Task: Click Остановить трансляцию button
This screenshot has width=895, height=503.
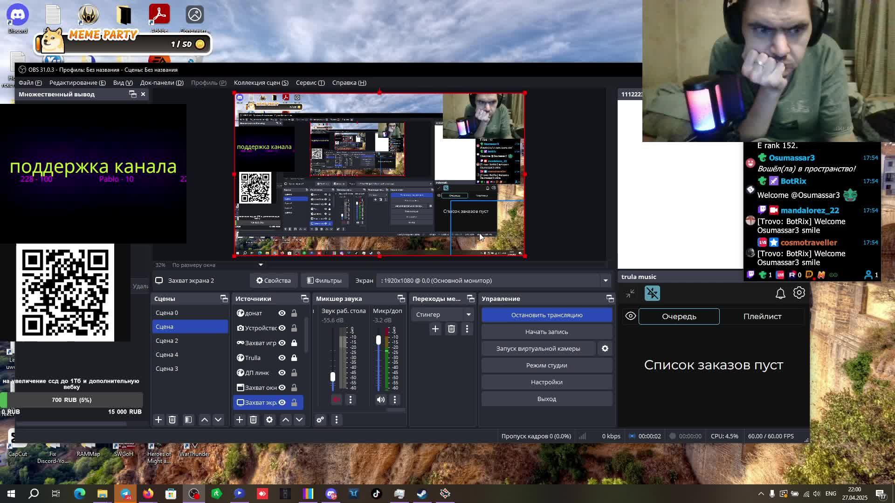Action: (x=546, y=315)
